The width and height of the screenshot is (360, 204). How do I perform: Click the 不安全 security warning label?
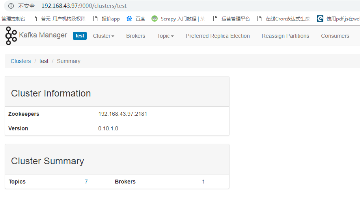click(26, 6)
